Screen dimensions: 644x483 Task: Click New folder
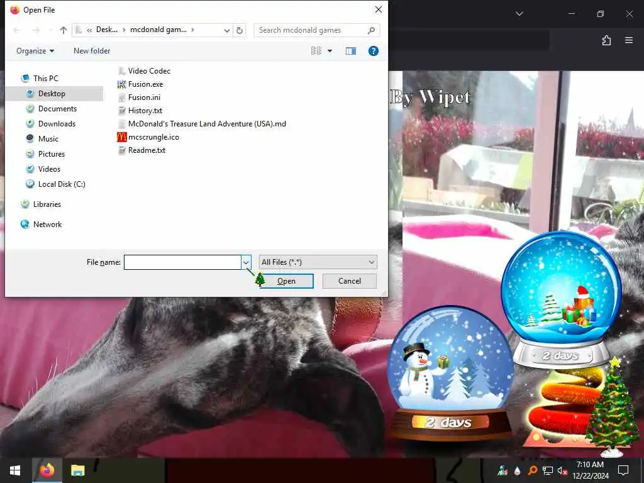point(92,51)
